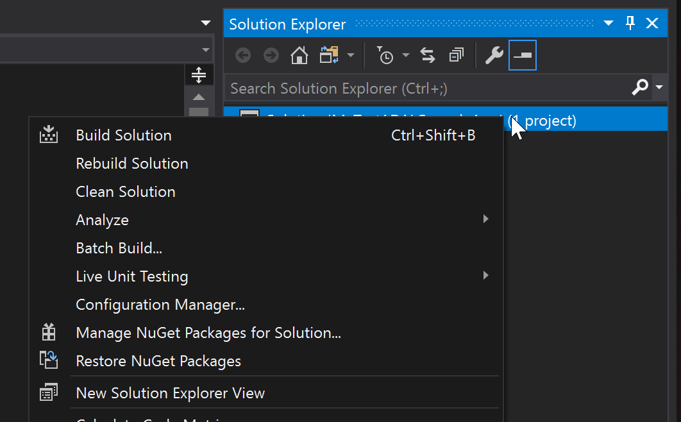
Task: Click the Back navigation arrow in Solution Explorer
Action: (x=243, y=56)
